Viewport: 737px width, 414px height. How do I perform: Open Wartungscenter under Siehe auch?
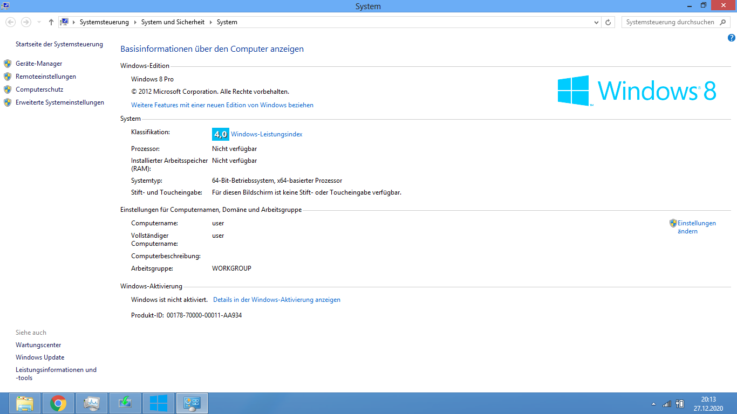pyautogui.click(x=38, y=345)
